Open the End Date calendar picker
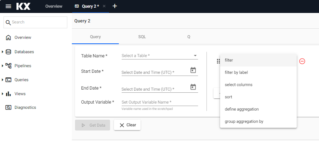This screenshot has height=141, width=319. (x=193, y=87)
